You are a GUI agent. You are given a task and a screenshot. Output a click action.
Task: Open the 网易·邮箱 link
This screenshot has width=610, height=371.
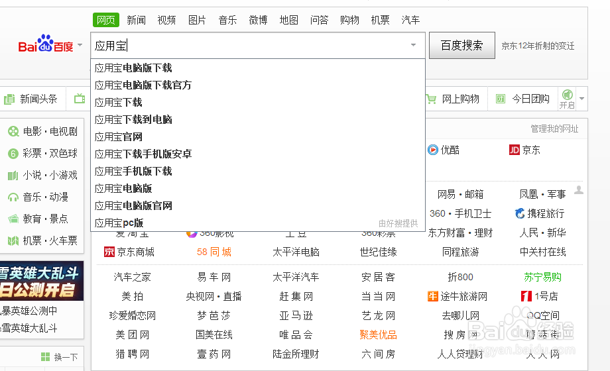460,194
